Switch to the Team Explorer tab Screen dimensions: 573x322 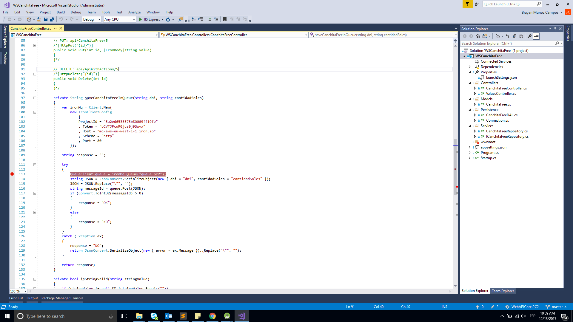point(503,291)
